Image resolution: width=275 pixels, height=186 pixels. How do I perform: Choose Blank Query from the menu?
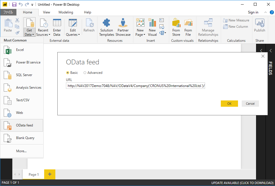pos(22,138)
